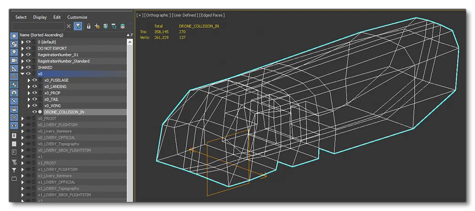Expand the x0_LANDING layer arrow
The image size is (475, 211).
[29, 87]
